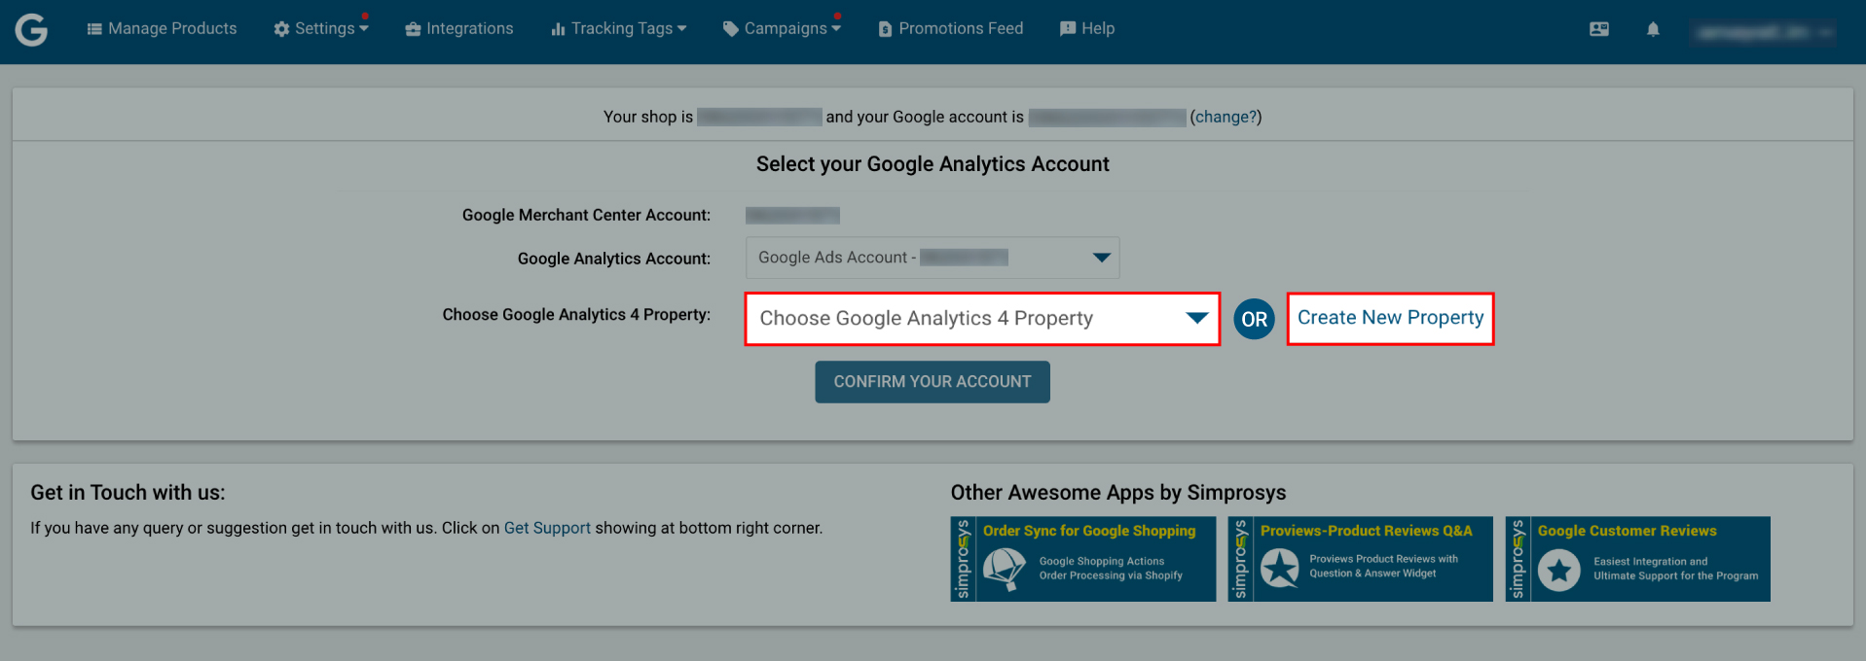The image size is (1866, 661).
Task: Open Proviews star icon app banner
Action: tap(1361, 559)
